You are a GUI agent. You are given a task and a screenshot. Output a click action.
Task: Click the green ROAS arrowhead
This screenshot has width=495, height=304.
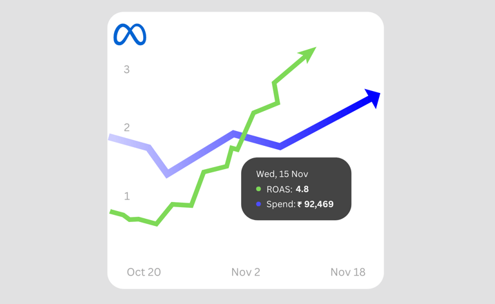pyautogui.click(x=307, y=54)
